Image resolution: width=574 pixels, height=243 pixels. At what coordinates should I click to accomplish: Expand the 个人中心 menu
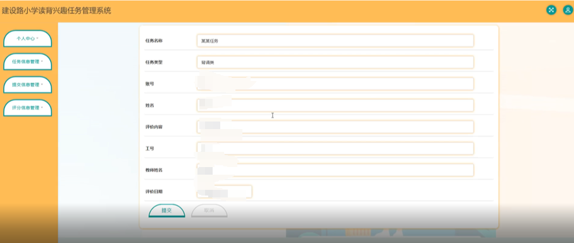[x=27, y=39]
